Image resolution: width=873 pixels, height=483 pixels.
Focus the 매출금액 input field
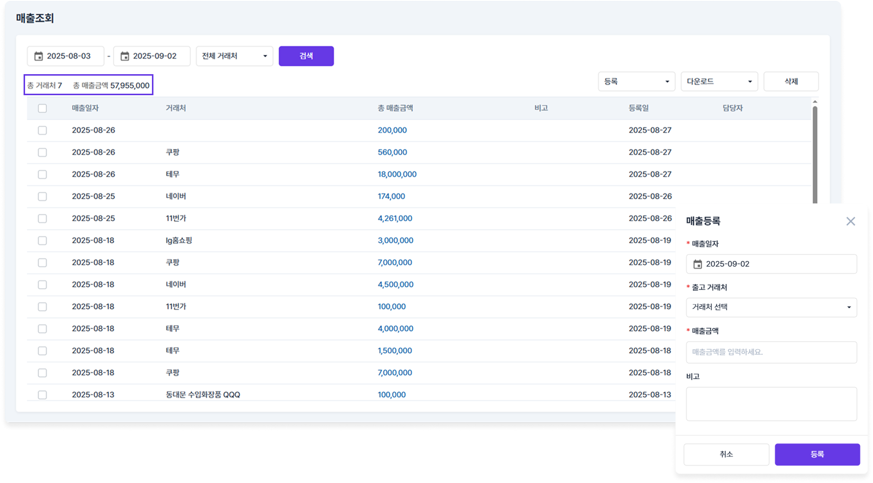coord(771,352)
